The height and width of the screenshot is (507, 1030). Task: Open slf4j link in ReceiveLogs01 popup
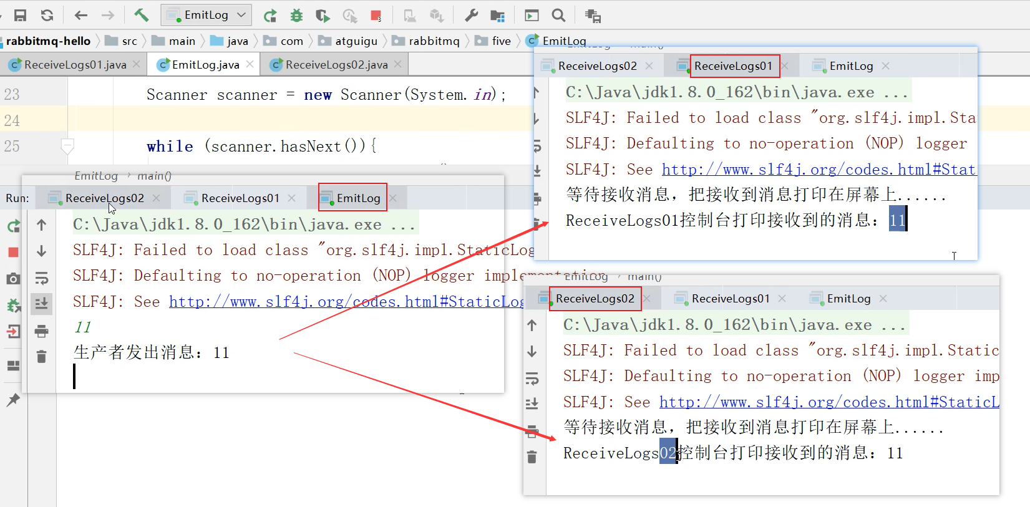click(x=819, y=170)
